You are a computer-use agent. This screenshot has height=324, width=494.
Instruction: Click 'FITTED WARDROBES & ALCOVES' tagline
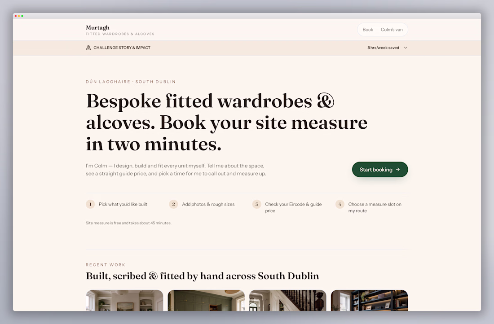click(x=120, y=34)
